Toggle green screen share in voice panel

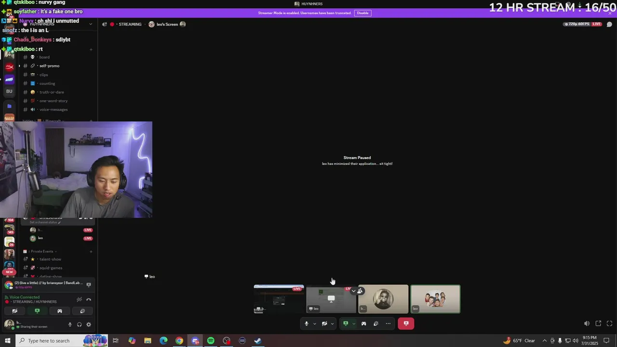[x=37, y=311]
